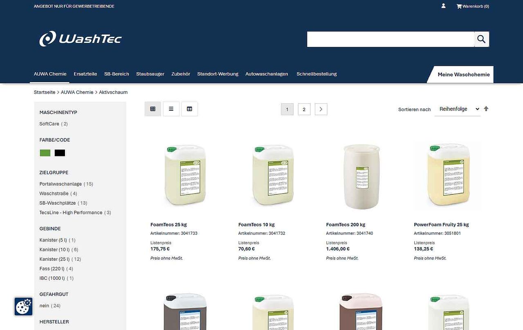Switch to table view layout
The image size is (523, 330).
click(x=189, y=109)
